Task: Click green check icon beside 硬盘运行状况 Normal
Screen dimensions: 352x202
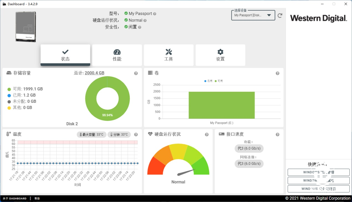Action: click(126, 20)
